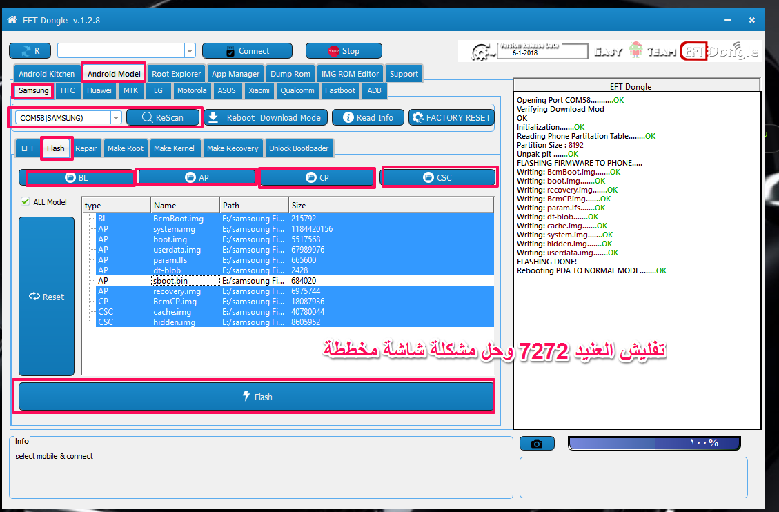Viewport: 779px width, 512px height.
Task: Browse for BL file
Action: coord(77,177)
